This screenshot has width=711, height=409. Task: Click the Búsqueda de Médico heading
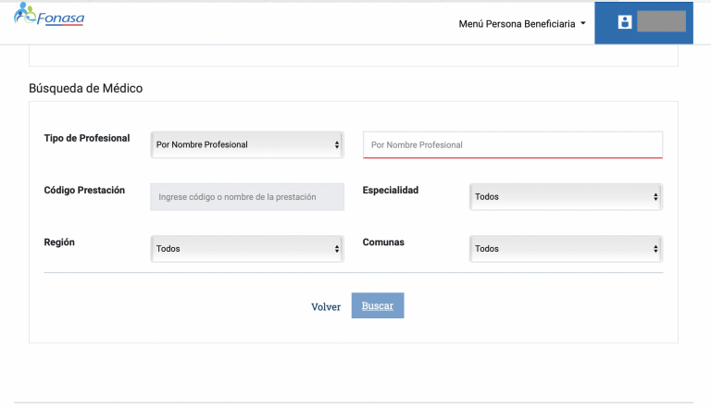(86, 89)
